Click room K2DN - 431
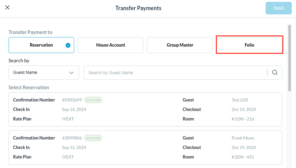Image resolution: width=296 pixels, height=168 pixels. 243,157
